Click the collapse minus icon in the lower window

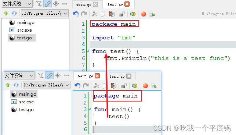point(66,75)
